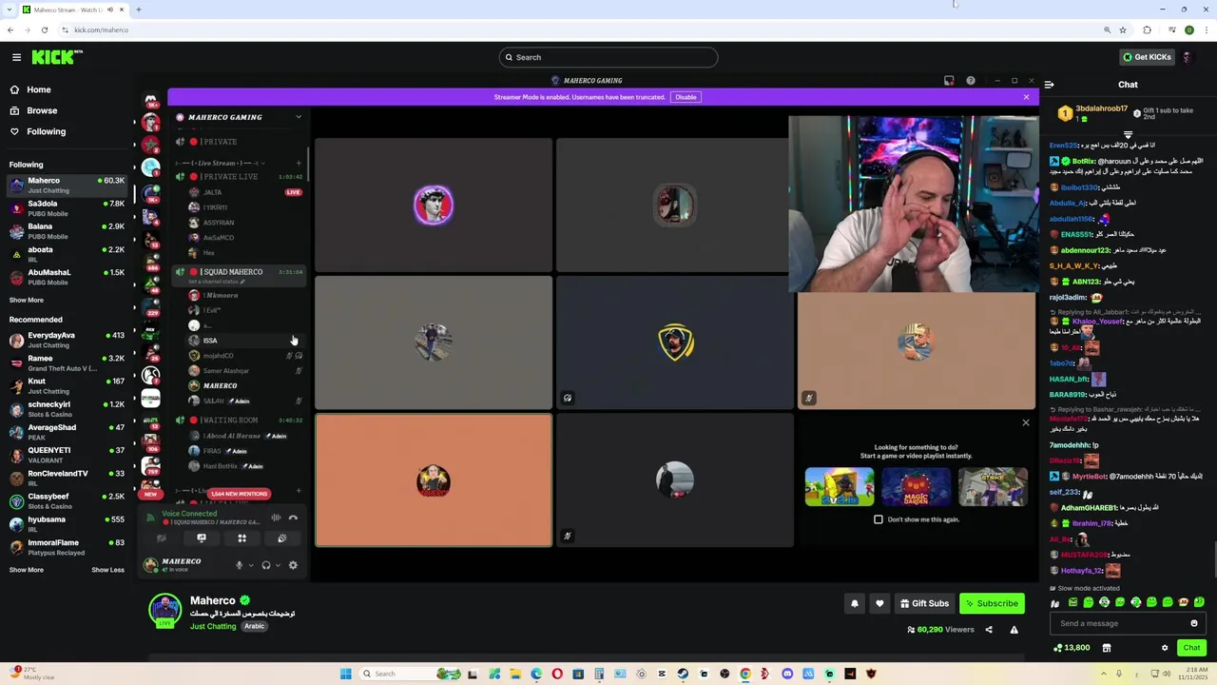Viewport: 1217px width, 685px height.
Task: Check Don't show me this again
Action: (879, 519)
